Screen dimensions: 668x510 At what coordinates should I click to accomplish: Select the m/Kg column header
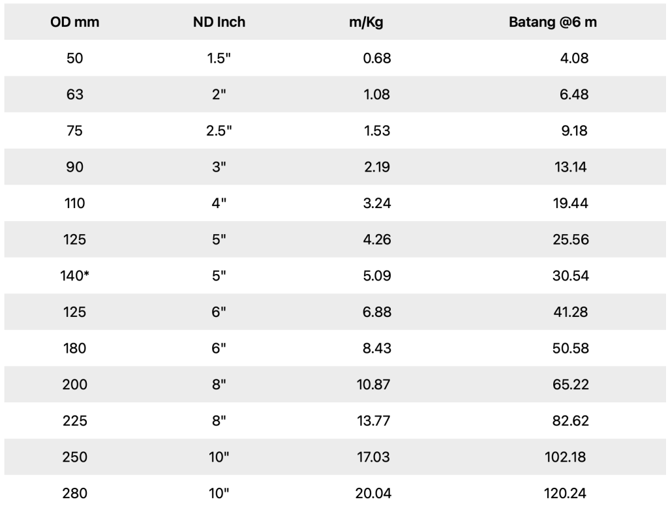click(x=366, y=22)
